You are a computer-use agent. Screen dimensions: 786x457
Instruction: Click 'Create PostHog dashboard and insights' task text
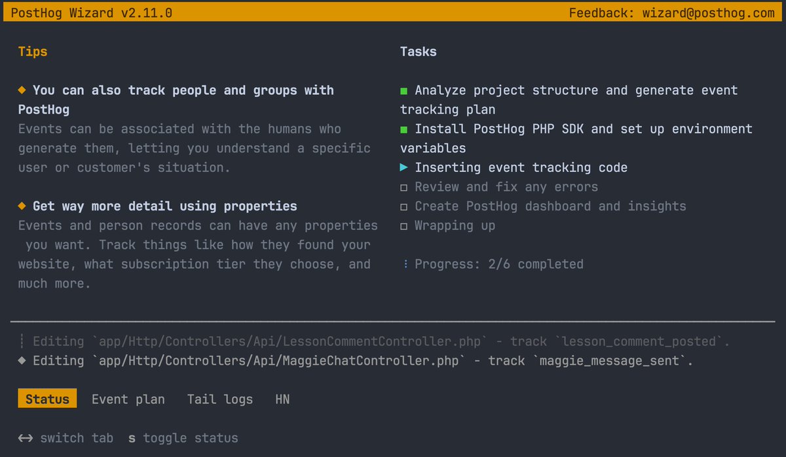click(x=550, y=206)
